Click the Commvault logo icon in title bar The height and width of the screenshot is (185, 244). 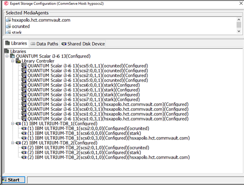[6, 3]
